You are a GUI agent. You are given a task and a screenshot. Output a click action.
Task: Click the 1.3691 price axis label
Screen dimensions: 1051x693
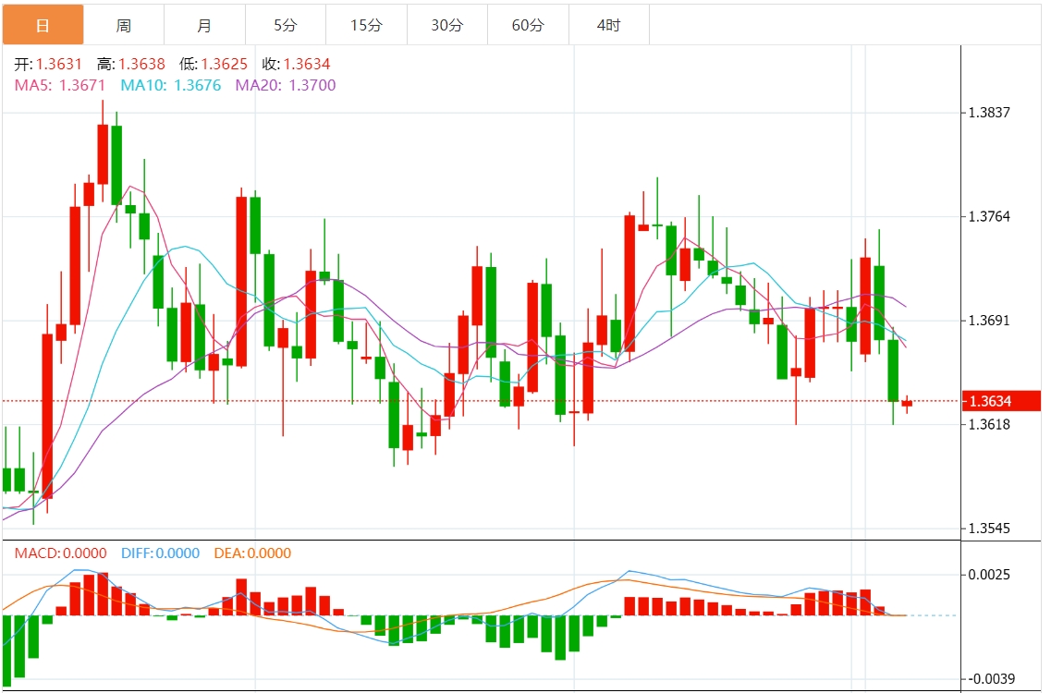point(989,321)
